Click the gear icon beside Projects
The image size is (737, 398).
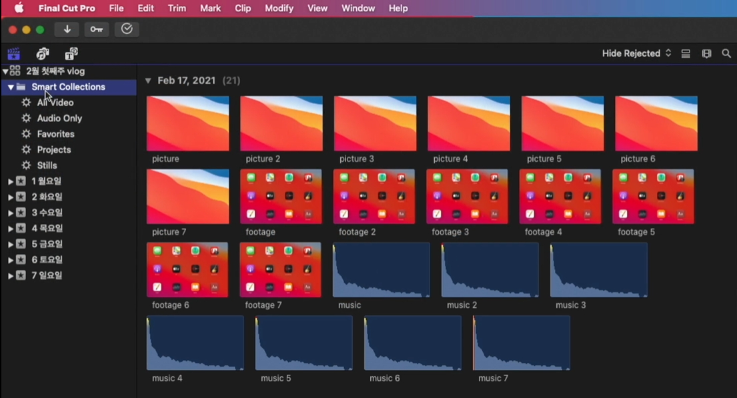(x=26, y=149)
